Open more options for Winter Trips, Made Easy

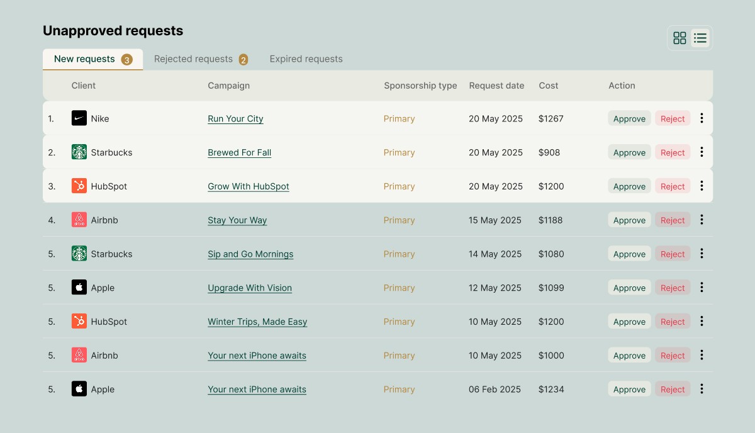702,321
